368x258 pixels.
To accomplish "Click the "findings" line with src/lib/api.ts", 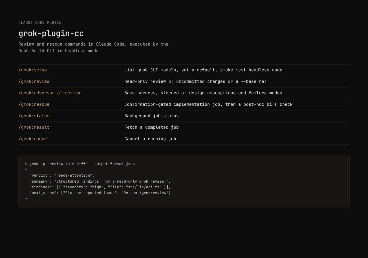I will click(100, 187).
